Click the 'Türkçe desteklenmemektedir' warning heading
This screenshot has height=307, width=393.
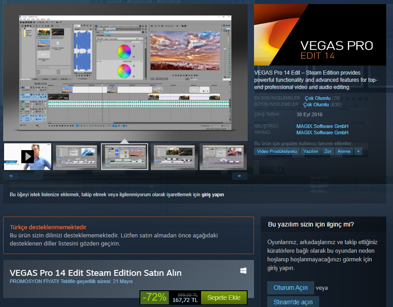[48, 227]
